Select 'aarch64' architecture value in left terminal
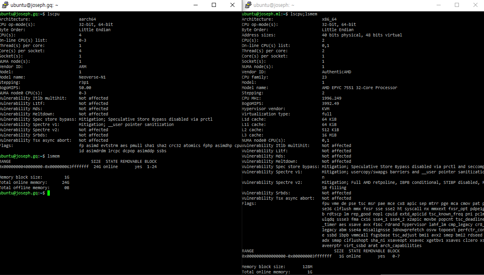The height and width of the screenshot is (275, 484). click(87, 19)
